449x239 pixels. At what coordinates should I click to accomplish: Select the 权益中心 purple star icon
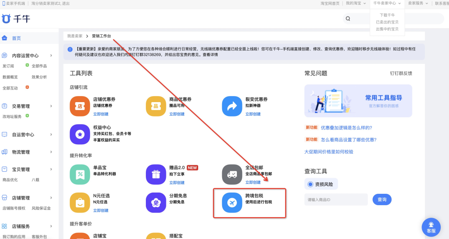tap(80, 134)
